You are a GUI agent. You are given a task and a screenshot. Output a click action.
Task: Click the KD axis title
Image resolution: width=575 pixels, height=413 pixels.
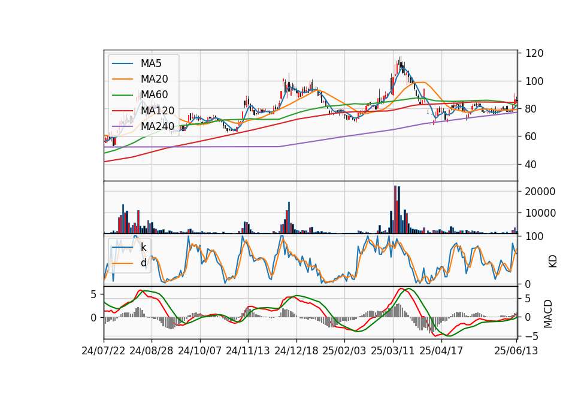[553, 262]
